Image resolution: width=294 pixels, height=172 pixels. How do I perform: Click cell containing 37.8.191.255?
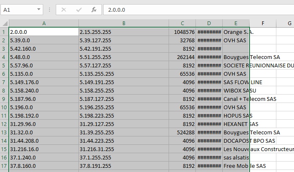(124, 166)
